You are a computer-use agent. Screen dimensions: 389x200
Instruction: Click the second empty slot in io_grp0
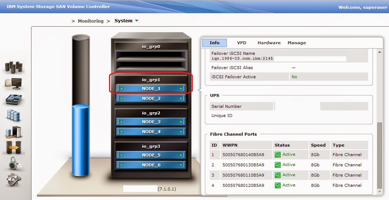[151, 65]
